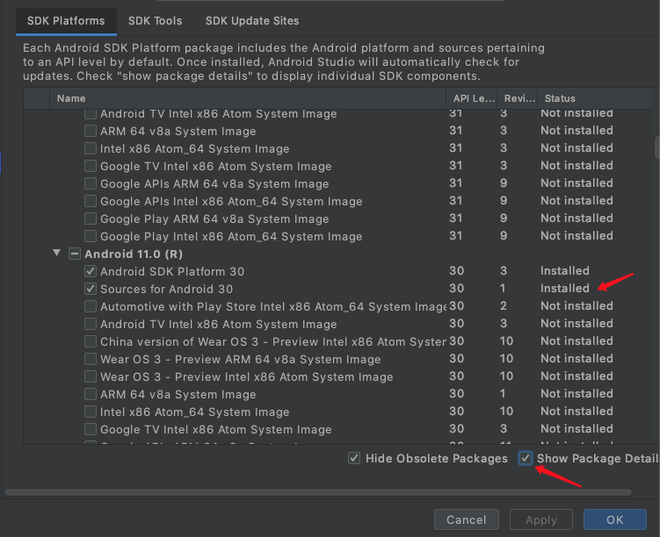Viewport: 660px width, 537px height.
Task: Check Android TV Intel x86 Atom API 30 image
Action: coord(90,324)
